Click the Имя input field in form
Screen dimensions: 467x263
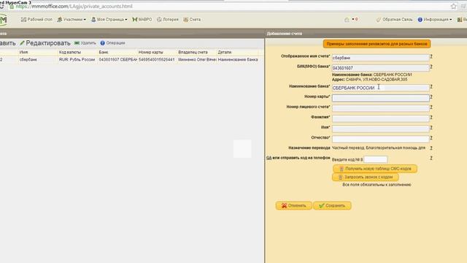point(380,129)
